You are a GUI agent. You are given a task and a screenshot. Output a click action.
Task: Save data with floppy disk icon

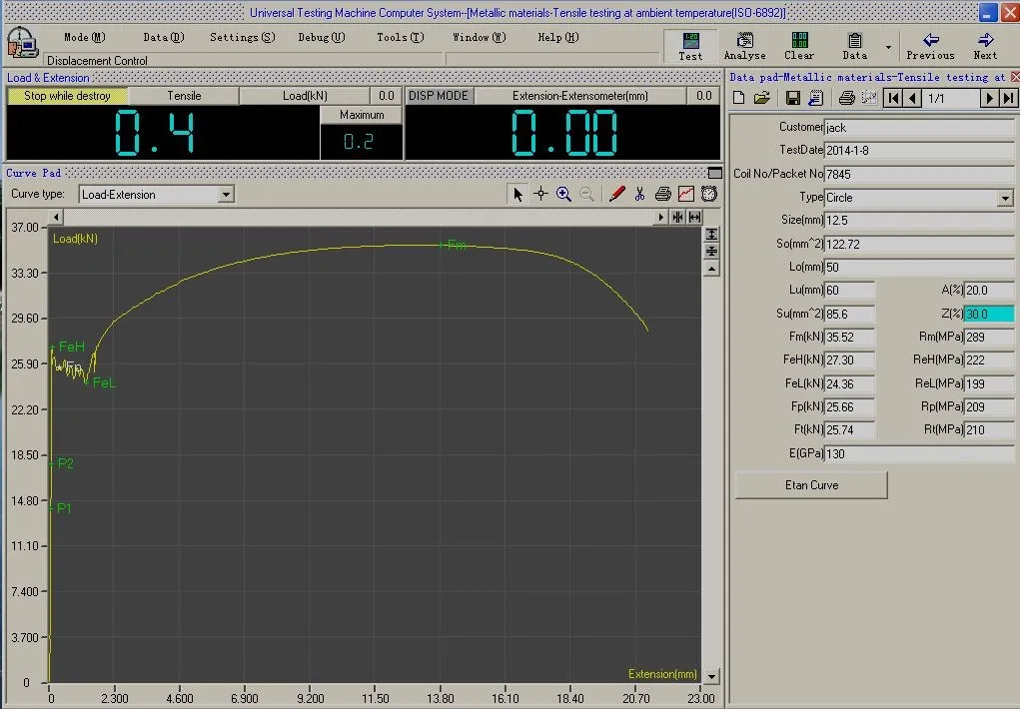[x=792, y=97]
